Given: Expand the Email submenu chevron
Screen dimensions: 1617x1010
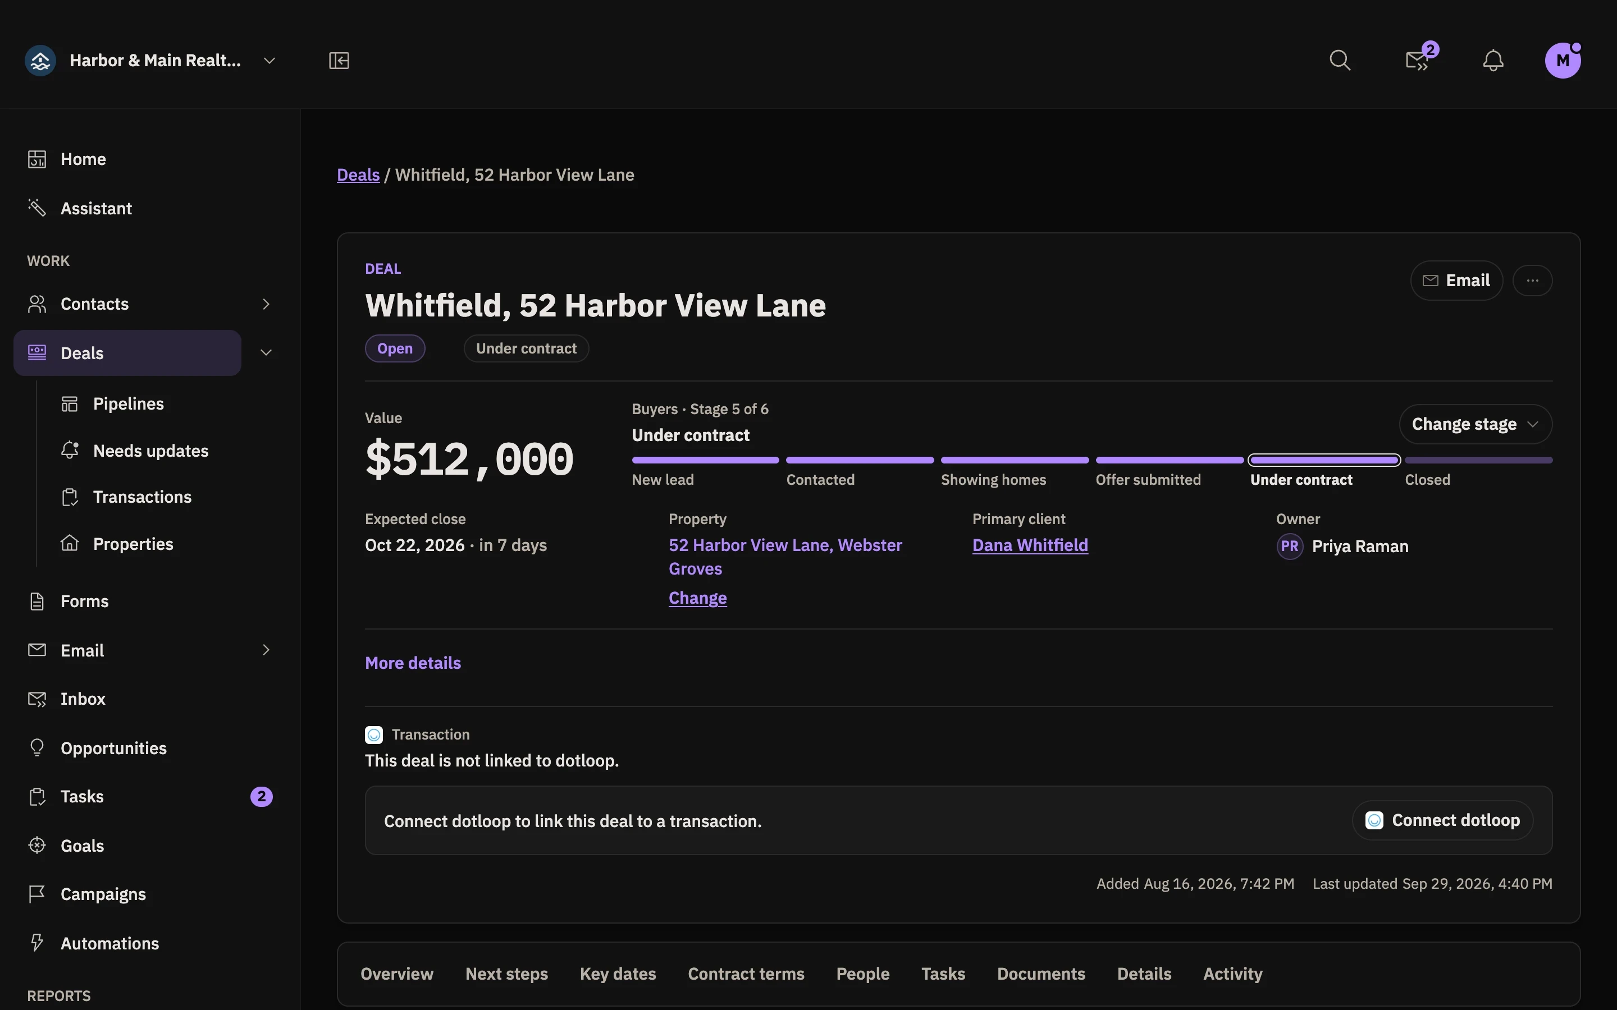Looking at the screenshot, I should [x=266, y=650].
